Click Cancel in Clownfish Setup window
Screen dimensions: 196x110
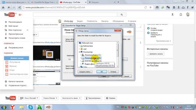click(126, 76)
